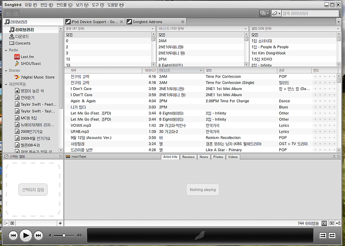Add new playlist with plus button
This screenshot has width=345, height=246.
click(x=60, y=223)
